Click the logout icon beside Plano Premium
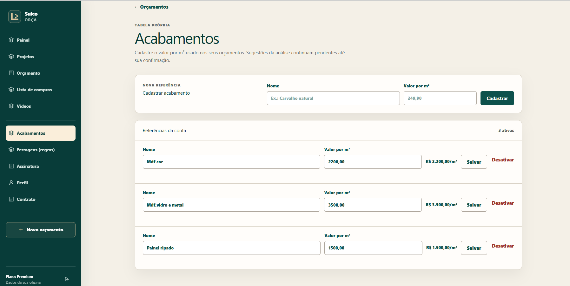Viewport: 570px width, 286px height. tap(67, 279)
